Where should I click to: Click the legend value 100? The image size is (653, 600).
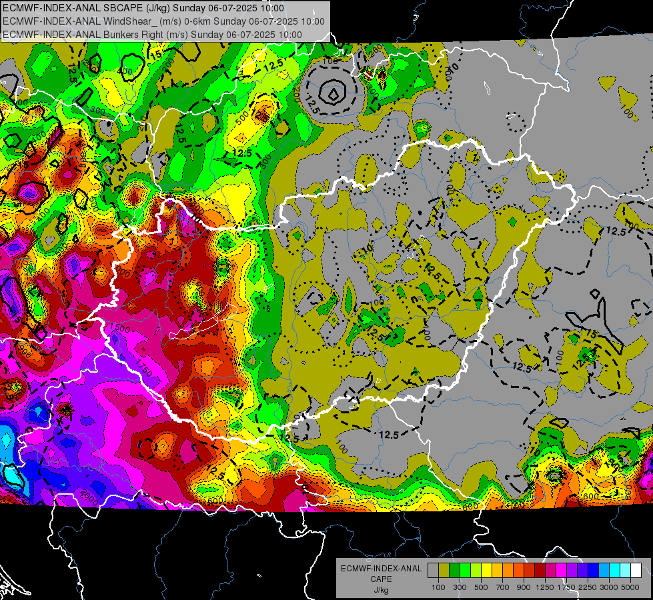click(438, 587)
